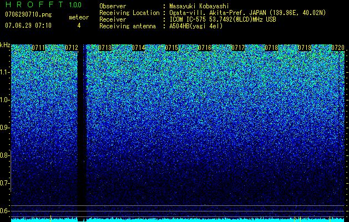Screen dimensions: 349x222
Task: Select the observer name Masayuki Kobayashi
Action: (199, 6)
